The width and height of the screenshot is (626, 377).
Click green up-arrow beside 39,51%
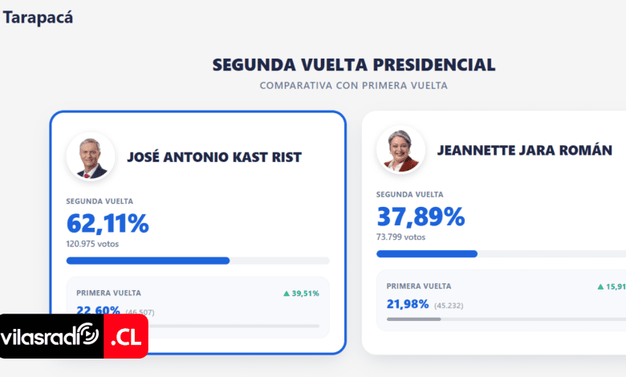[287, 294]
